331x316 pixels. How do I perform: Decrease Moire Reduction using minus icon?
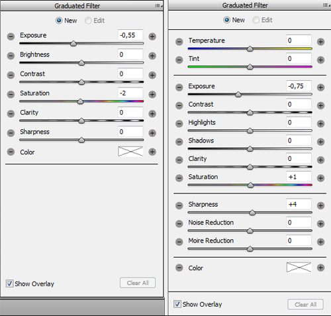pos(179,242)
